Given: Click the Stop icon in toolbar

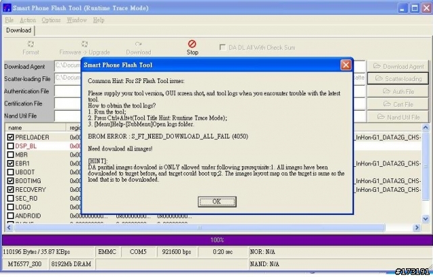Looking at the screenshot, I should (192, 44).
